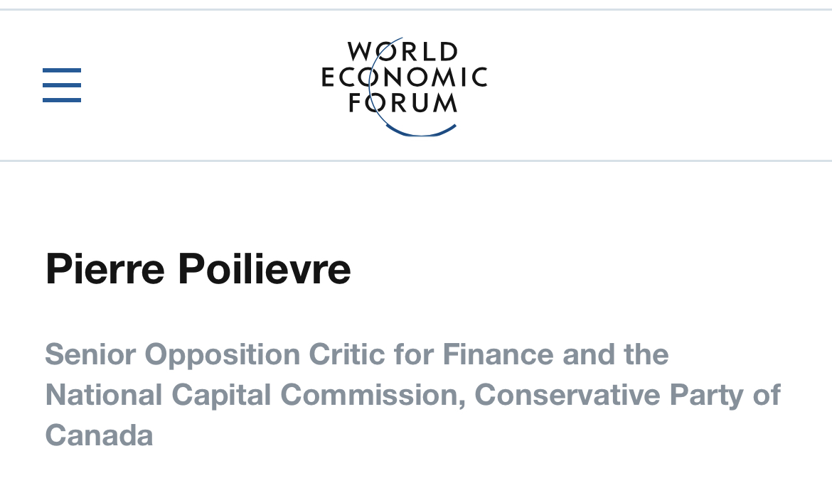Image resolution: width=832 pixels, height=500 pixels.
Task: Click the bottom bar of hamburger icon
Action: pyautogui.click(x=62, y=99)
